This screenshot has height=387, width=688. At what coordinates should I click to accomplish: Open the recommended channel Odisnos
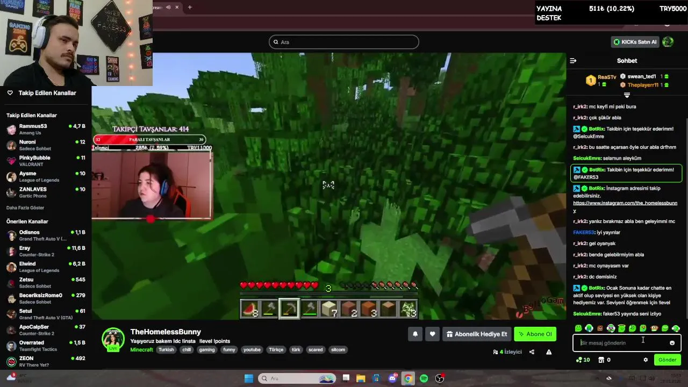[x=46, y=235]
